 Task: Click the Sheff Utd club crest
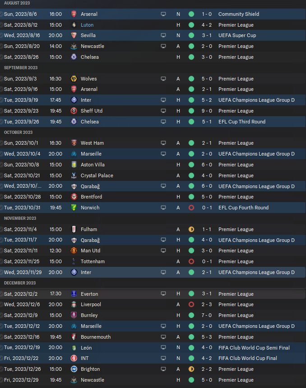click(74, 111)
